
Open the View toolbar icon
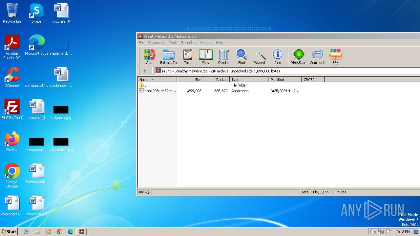pos(205,57)
